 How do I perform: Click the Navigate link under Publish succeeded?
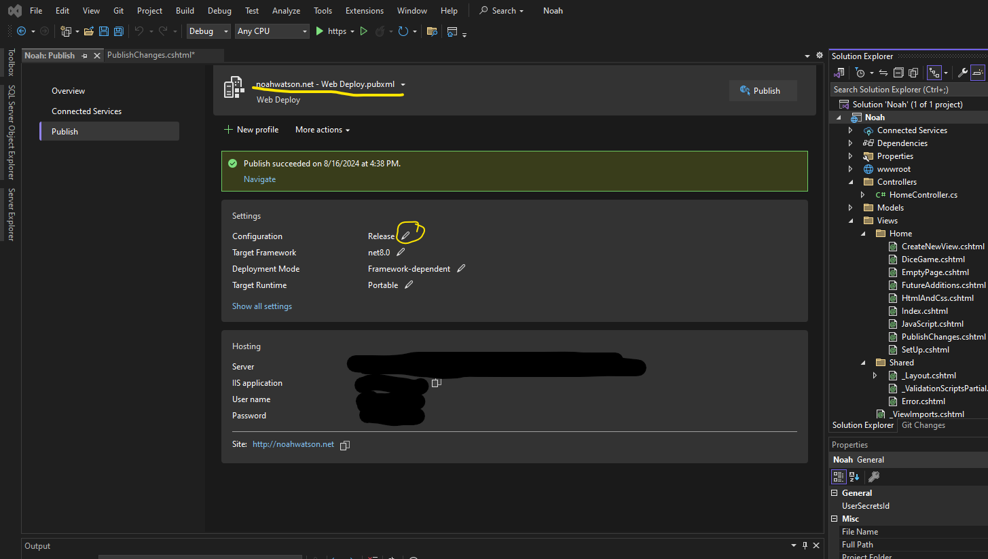pos(259,179)
